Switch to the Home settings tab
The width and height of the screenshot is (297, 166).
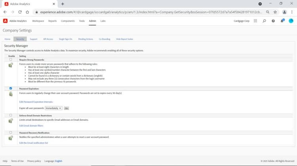[x=8, y=39]
